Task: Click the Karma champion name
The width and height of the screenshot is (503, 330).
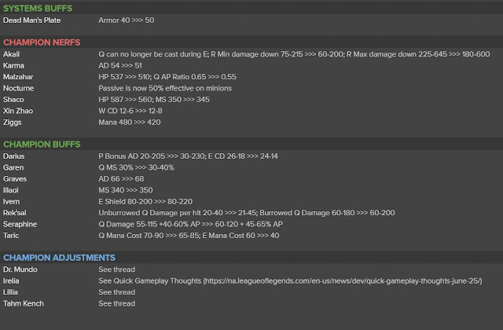Action: point(15,65)
